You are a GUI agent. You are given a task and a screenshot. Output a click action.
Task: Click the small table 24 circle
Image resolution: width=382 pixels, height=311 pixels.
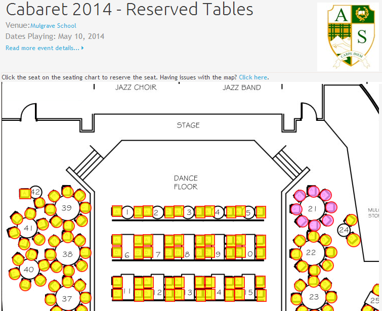point(344,230)
